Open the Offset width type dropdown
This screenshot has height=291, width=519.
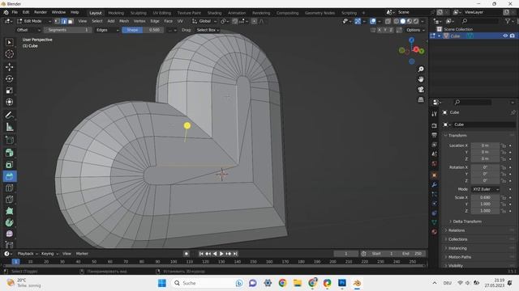(x=28, y=30)
